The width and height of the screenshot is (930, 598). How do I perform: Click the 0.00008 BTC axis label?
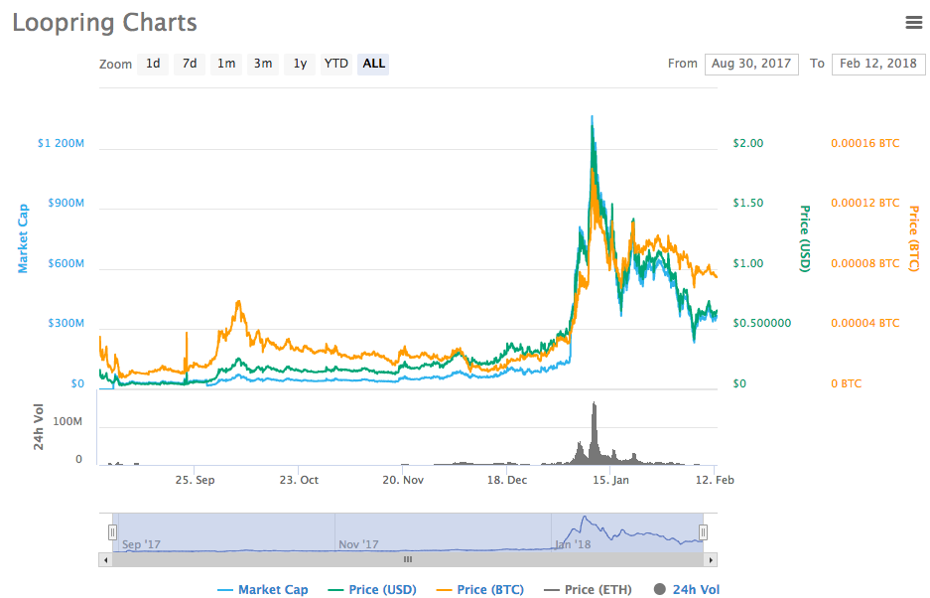865,263
